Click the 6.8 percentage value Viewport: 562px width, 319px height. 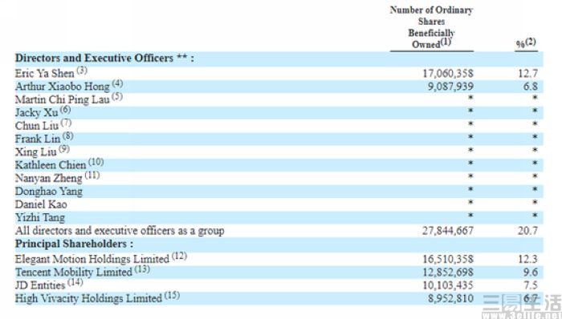tap(530, 87)
